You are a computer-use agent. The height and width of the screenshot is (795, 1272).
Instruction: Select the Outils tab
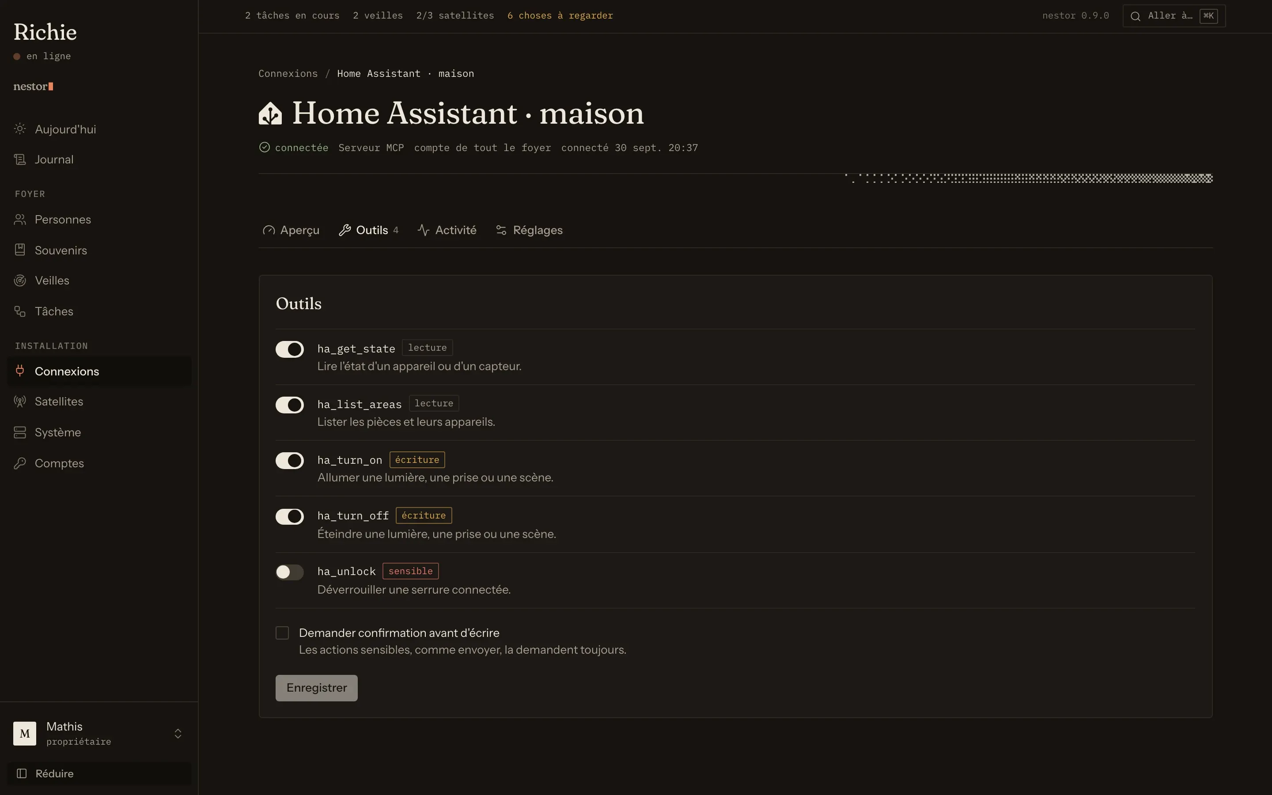369,230
